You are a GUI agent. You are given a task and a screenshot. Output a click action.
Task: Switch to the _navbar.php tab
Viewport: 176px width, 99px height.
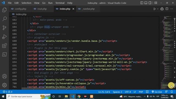(88, 9)
